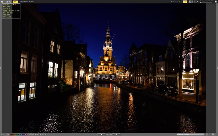Apply green label number 4
The width and height of the screenshot is (218, 136).
(x=17, y=134)
